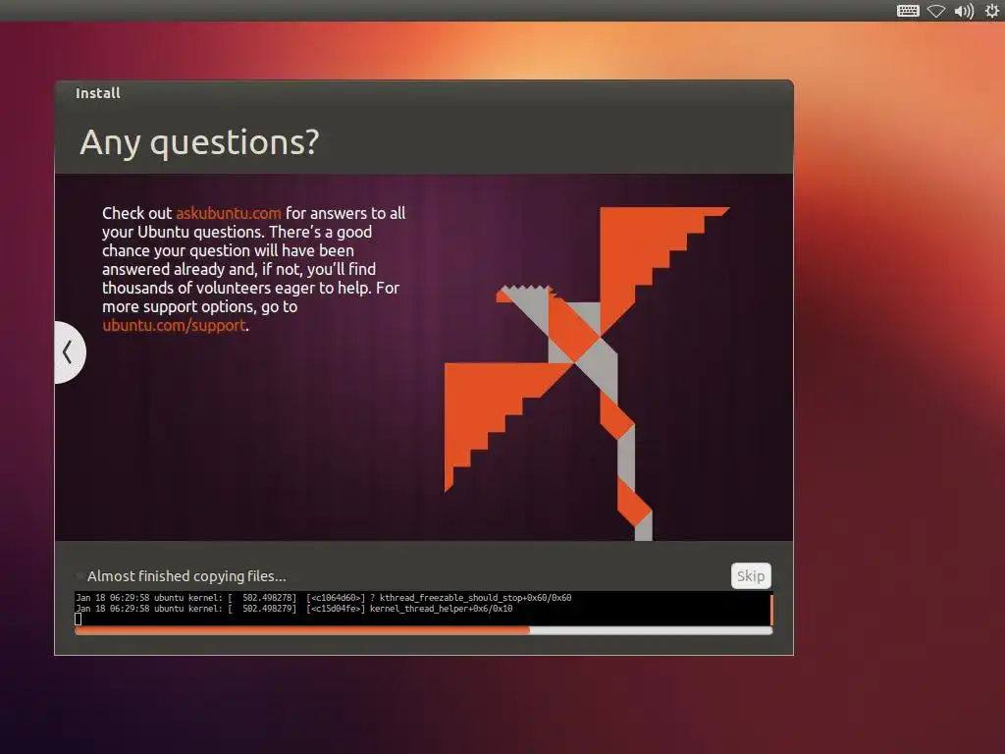The image size is (1005, 754).
Task: Click the installation progress bar
Action: [424, 631]
